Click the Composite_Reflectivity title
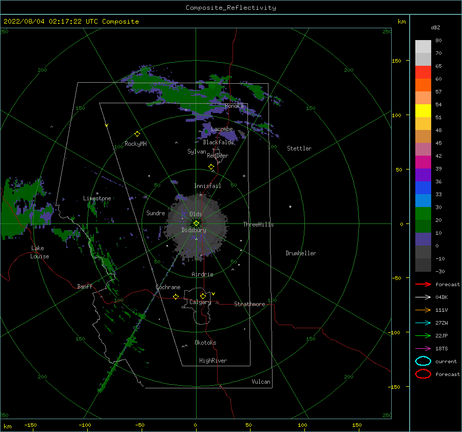The width and height of the screenshot is (462, 432). coord(230,8)
